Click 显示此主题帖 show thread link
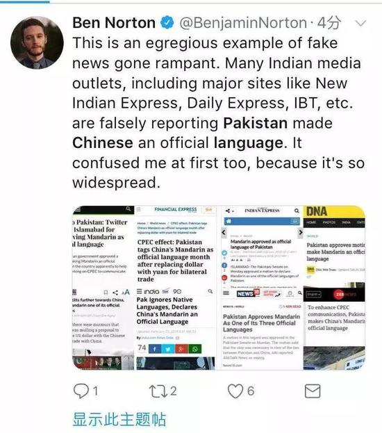382x433 pixels. 119,419
